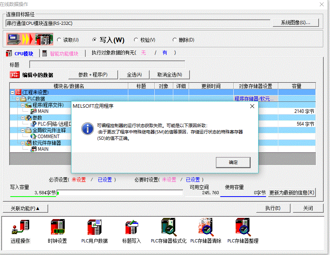Click the PLC用户数据 icon
The image size is (330, 255).
pyautogui.click(x=94, y=228)
